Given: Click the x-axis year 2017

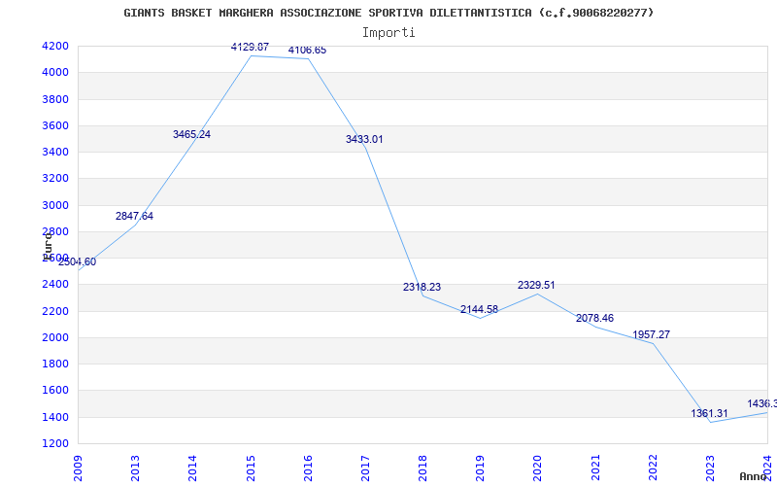Looking at the screenshot, I should 365,469.
